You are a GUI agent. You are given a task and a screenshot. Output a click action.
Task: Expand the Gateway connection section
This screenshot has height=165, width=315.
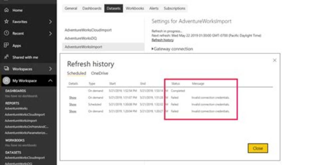(x=172, y=49)
